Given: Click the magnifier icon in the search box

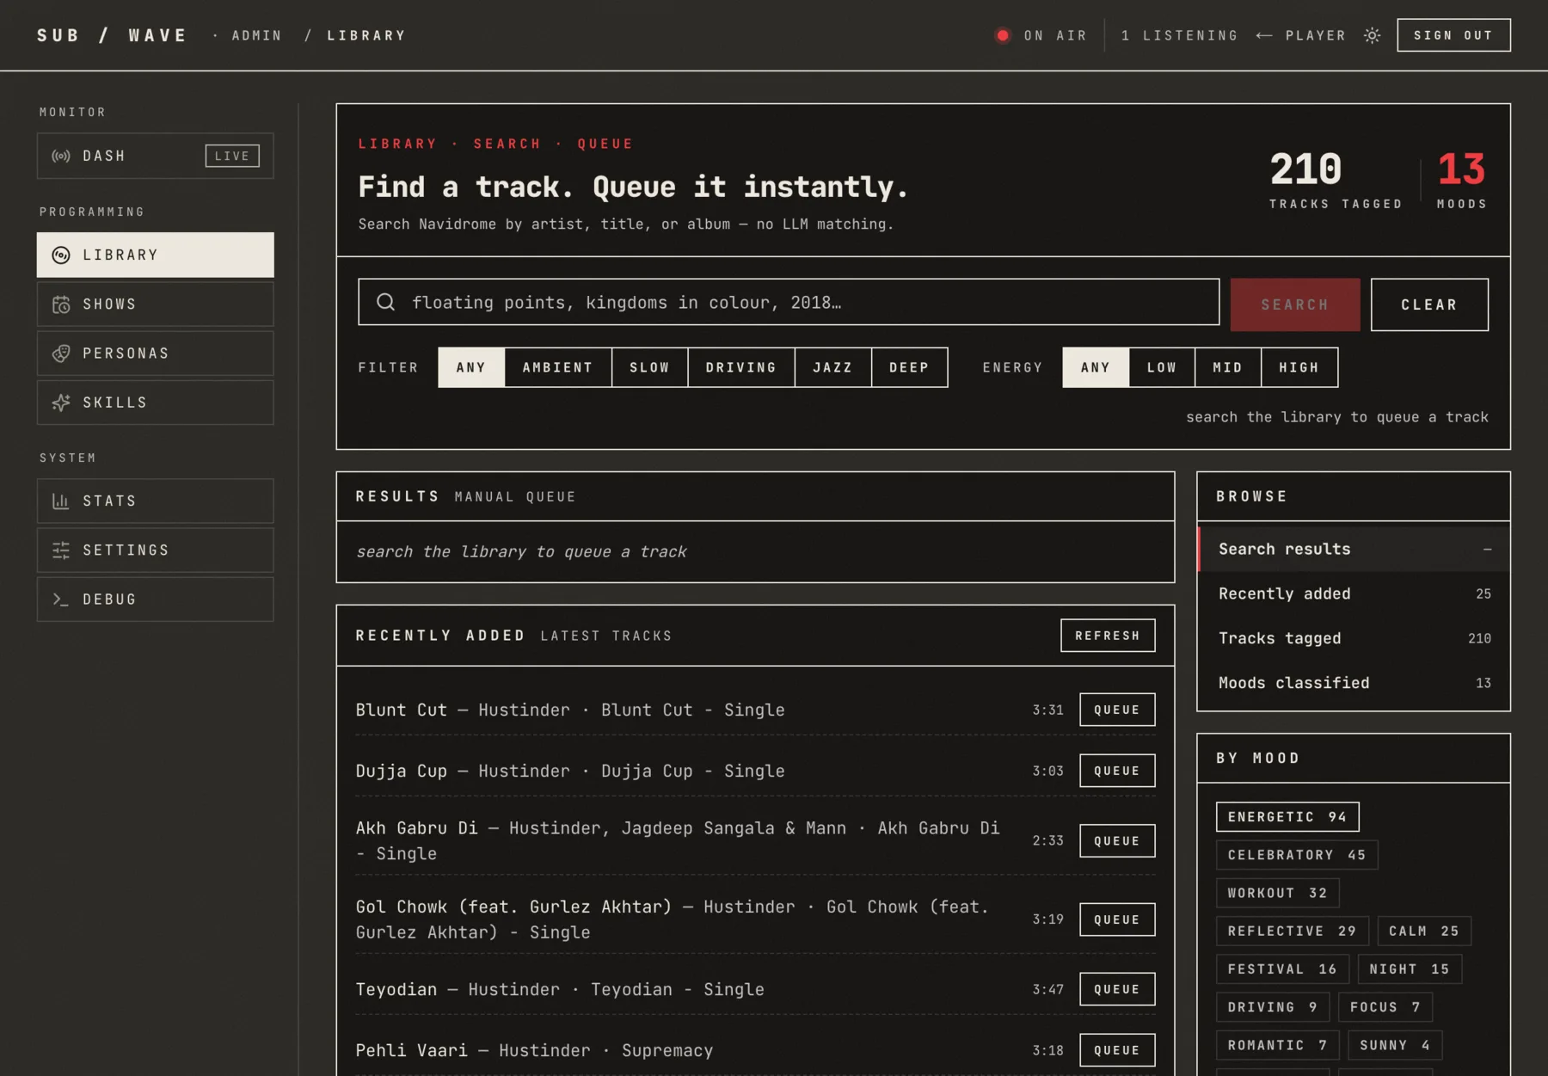Looking at the screenshot, I should 386,302.
